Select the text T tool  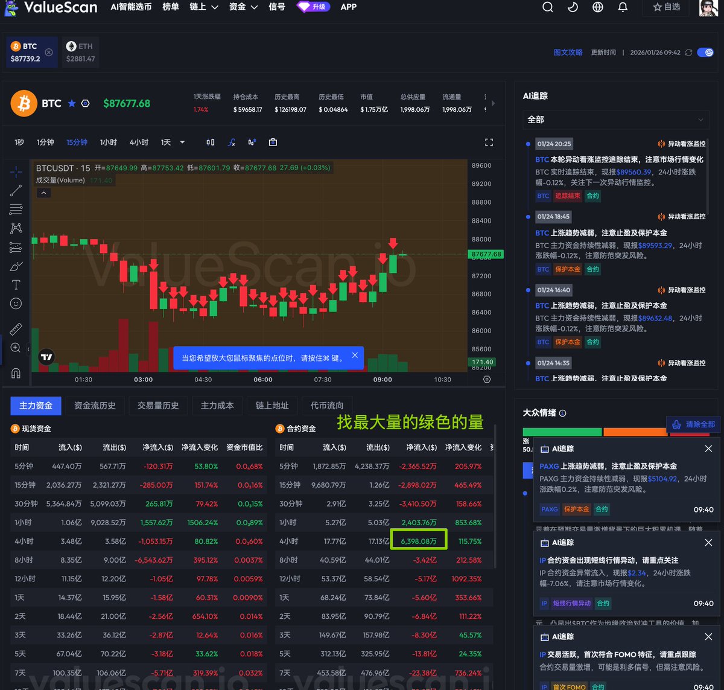(x=16, y=285)
